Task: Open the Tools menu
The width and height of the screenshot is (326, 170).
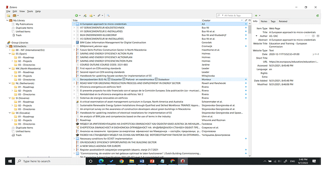Action: coord(30,11)
